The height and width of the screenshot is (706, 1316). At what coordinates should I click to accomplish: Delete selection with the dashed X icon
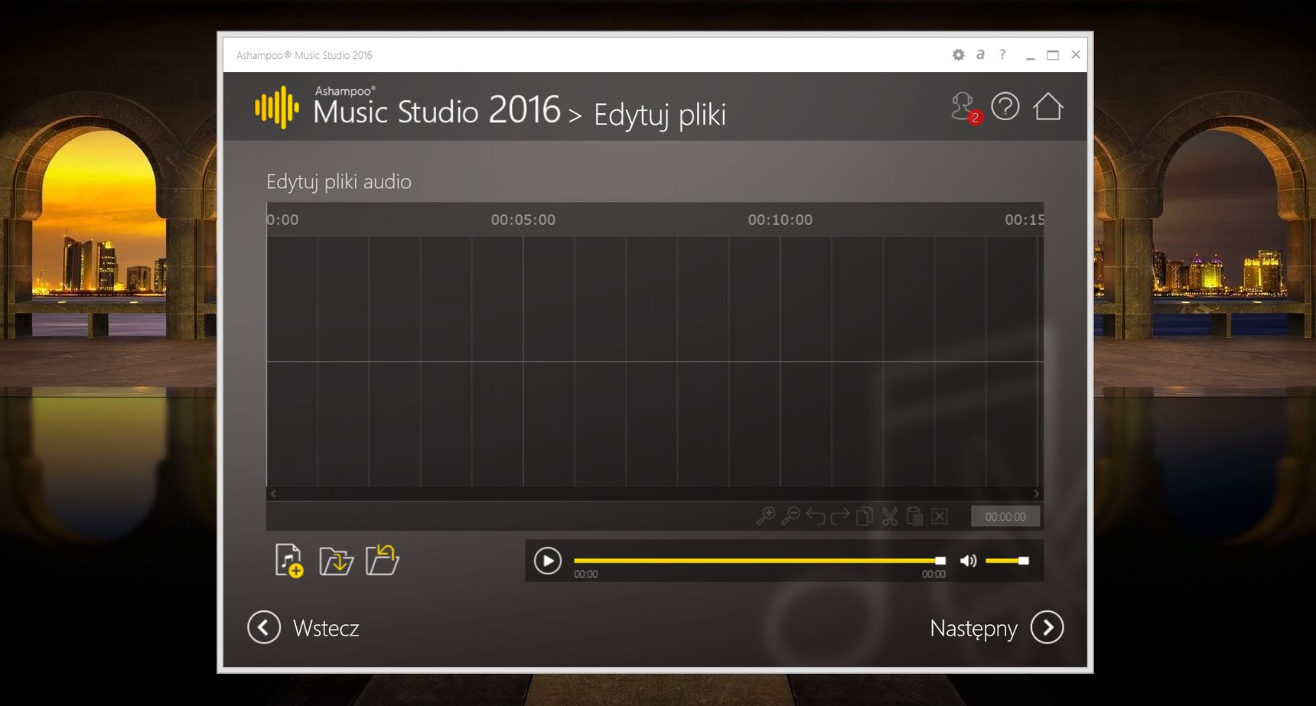(x=940, y=516)
